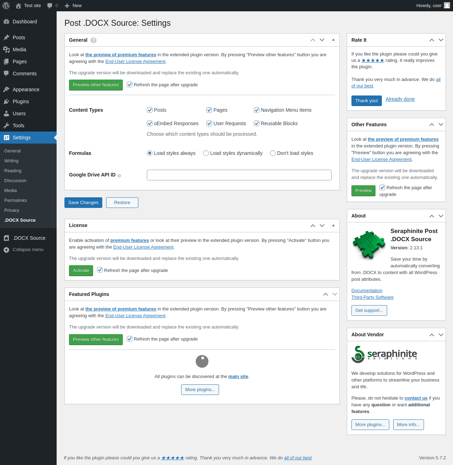Click the Tools wrench icon

pos(6,126)
